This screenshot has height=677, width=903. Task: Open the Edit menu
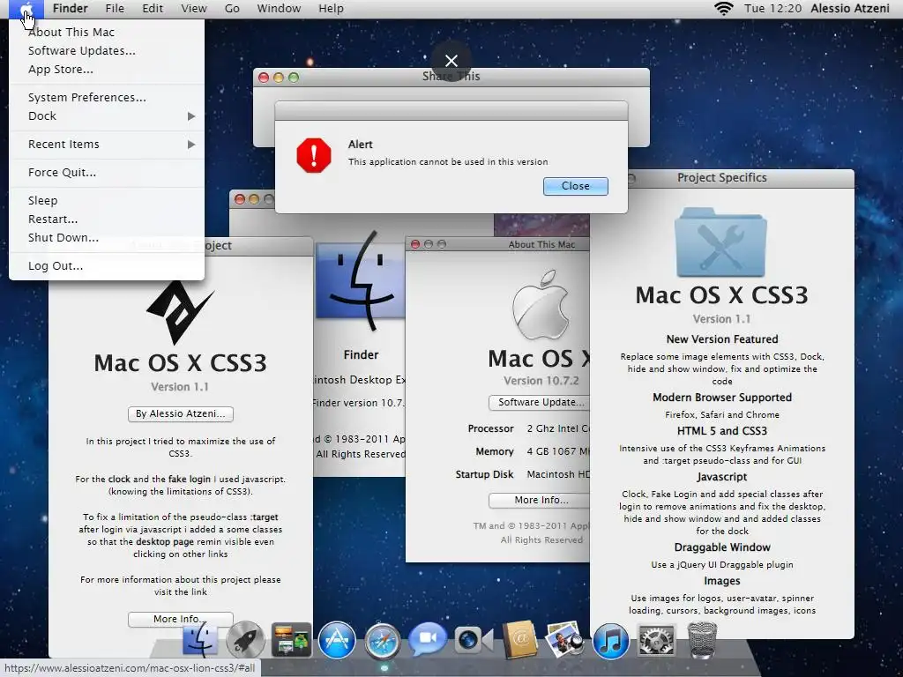(x=153, y=9)
